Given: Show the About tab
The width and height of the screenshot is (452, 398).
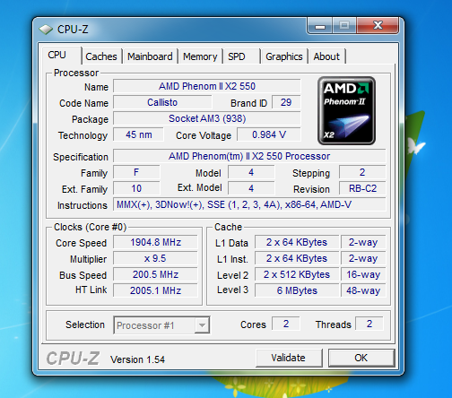Looking at the screenshot, I should 326,56.
